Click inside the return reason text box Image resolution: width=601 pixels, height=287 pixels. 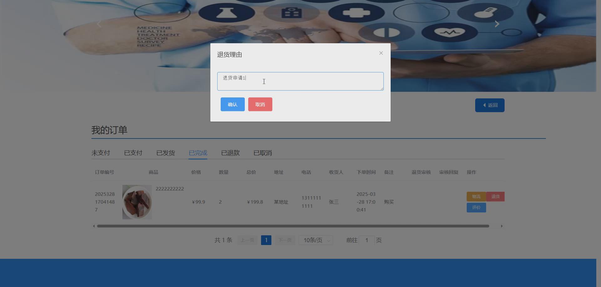[300, 81]
